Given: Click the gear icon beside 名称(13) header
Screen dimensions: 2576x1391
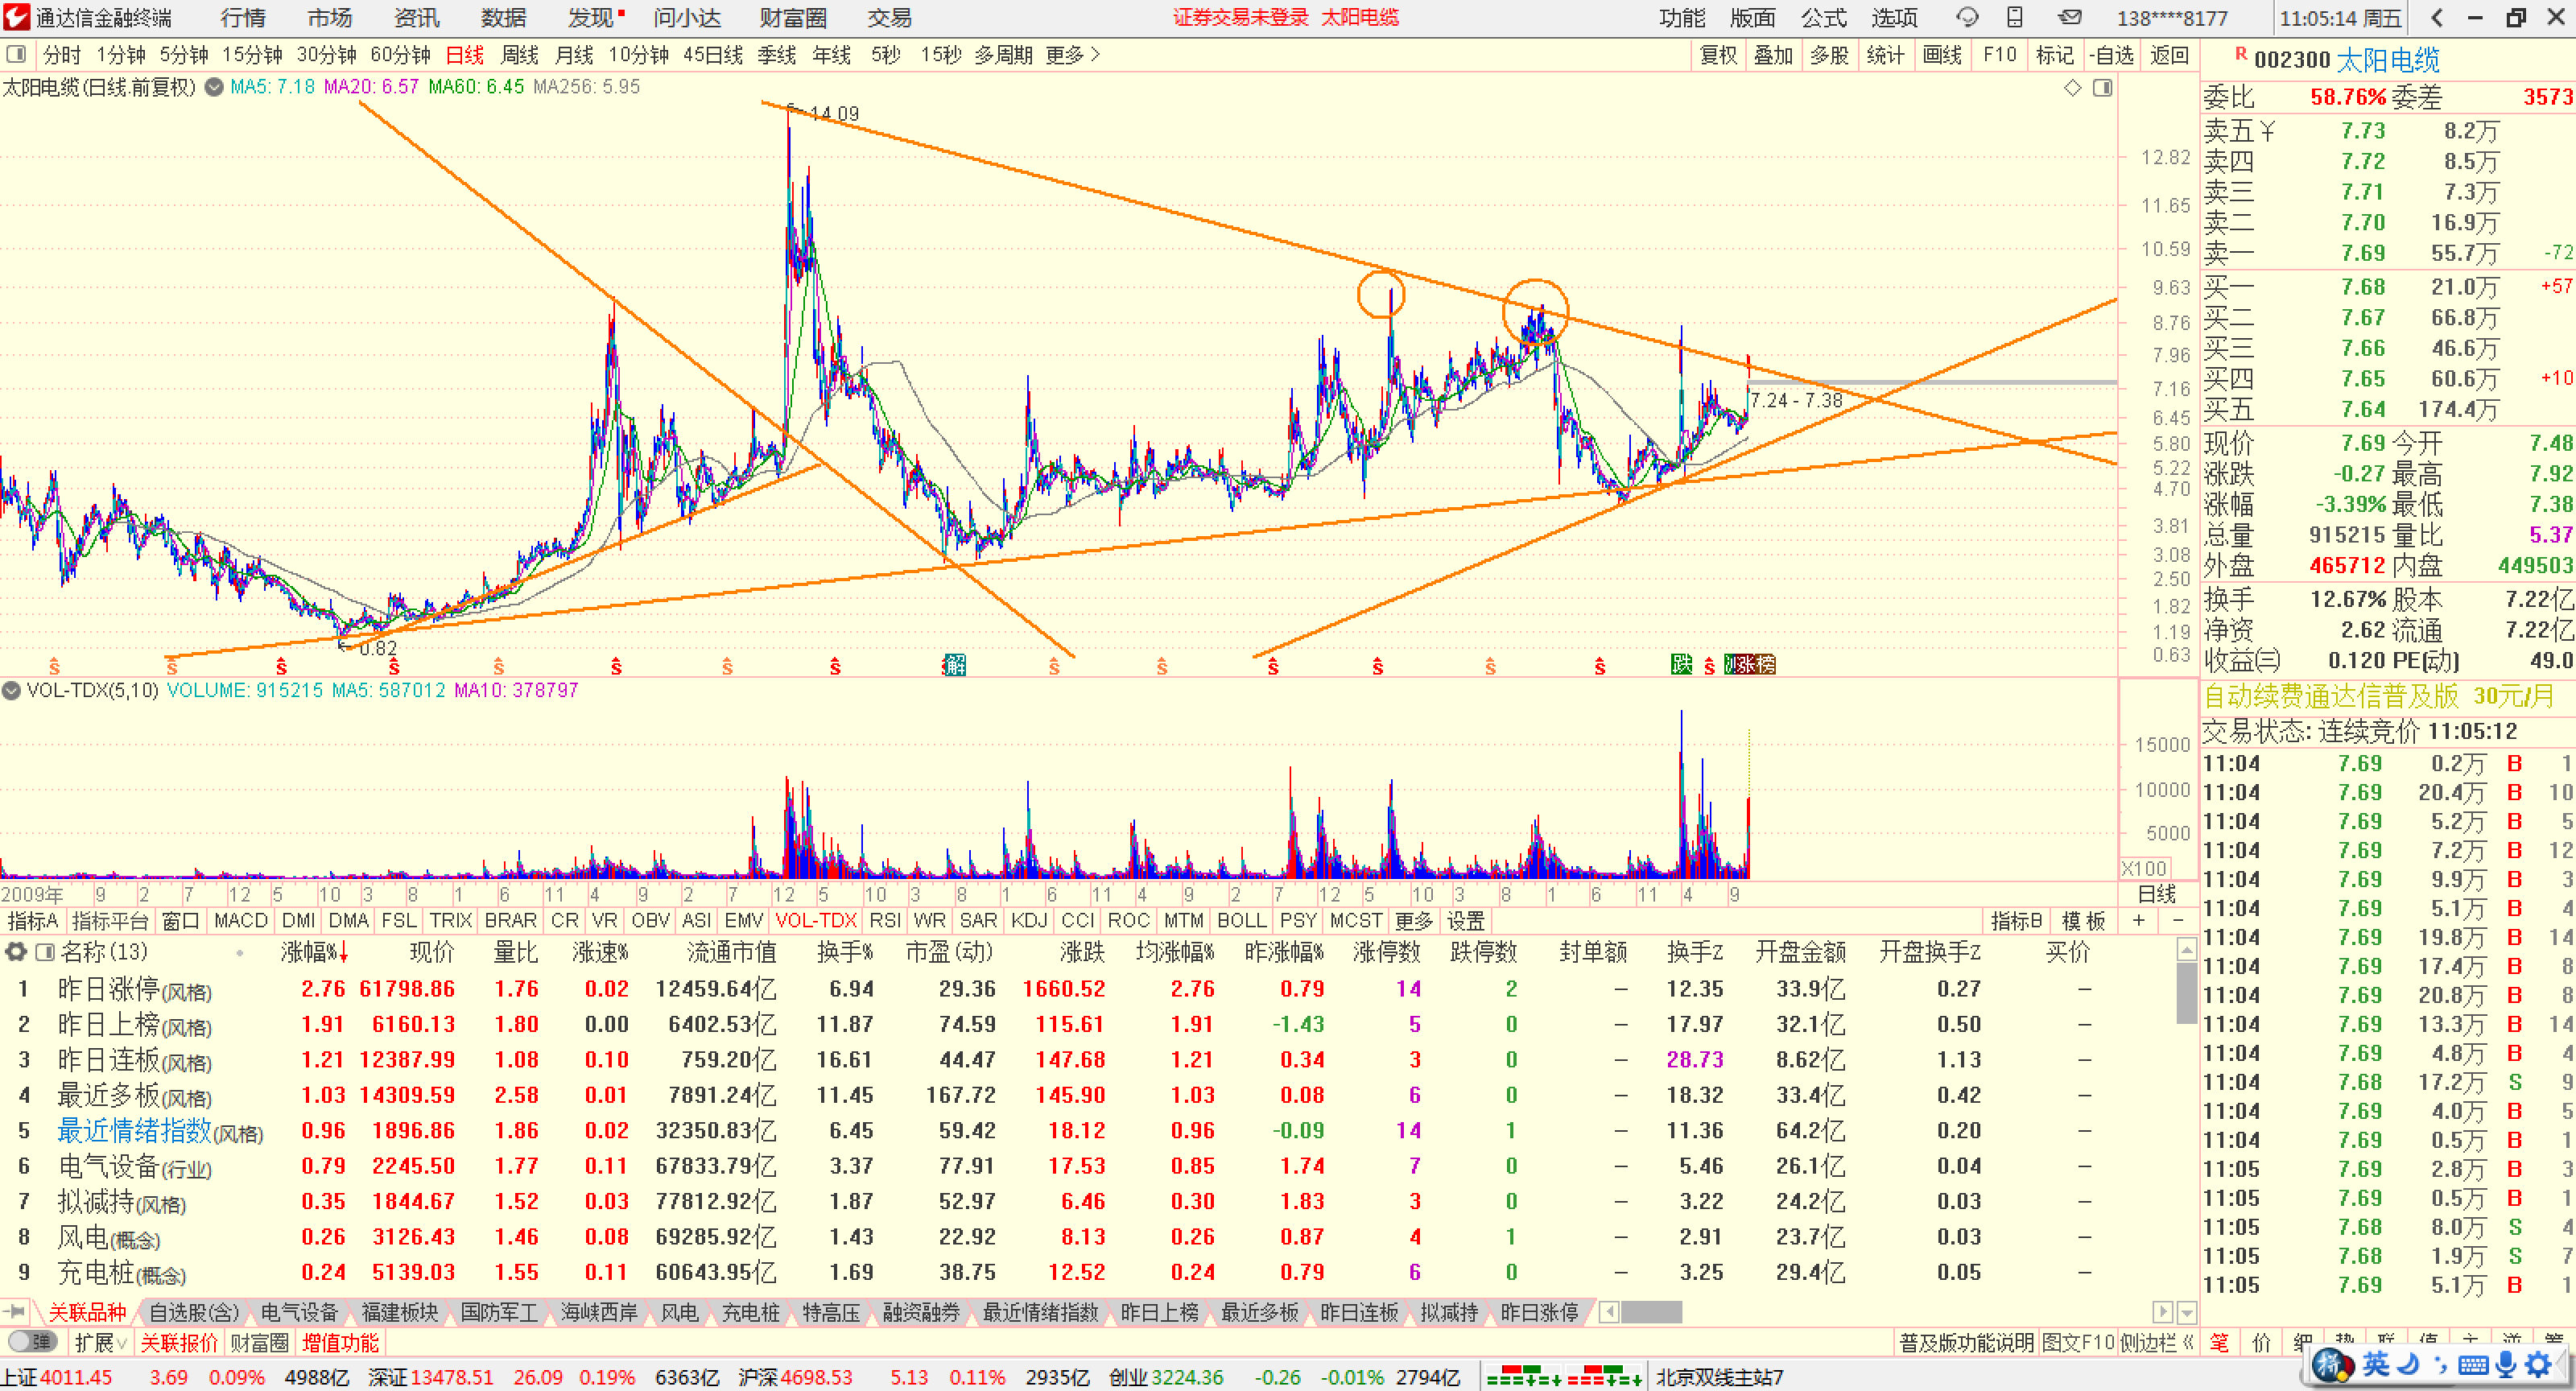Looking at the screenshot, I should coord(15,951).
